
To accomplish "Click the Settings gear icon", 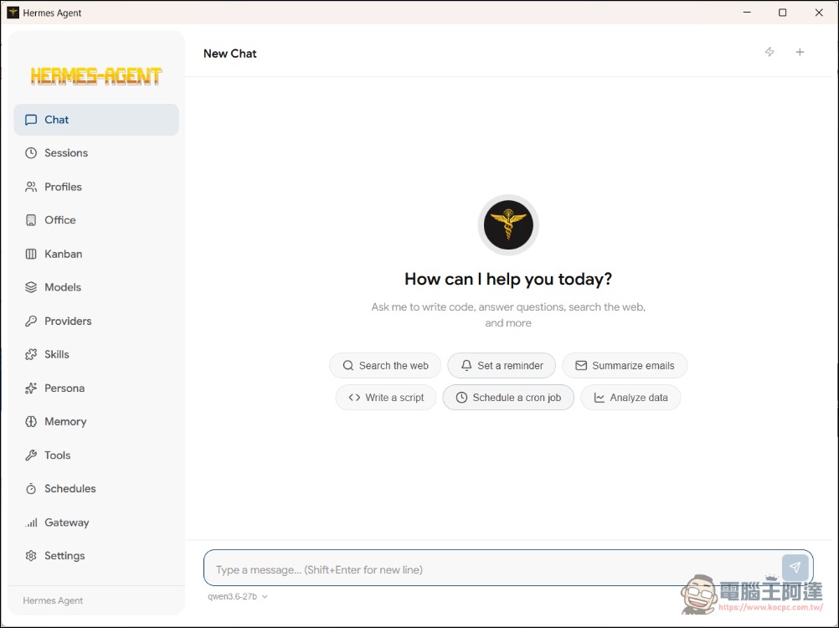I will pyautogui.click(x=31, y=556).
